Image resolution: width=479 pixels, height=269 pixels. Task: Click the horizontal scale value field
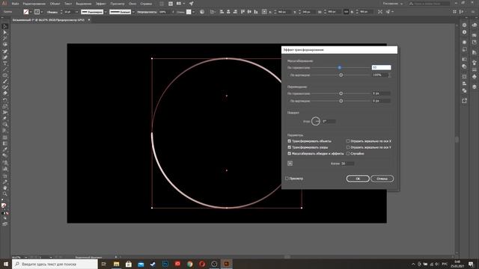click(x=381, y=67)
